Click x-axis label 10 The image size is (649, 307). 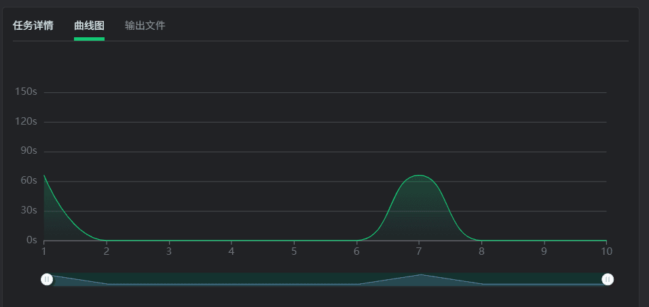tap(606, 251)
